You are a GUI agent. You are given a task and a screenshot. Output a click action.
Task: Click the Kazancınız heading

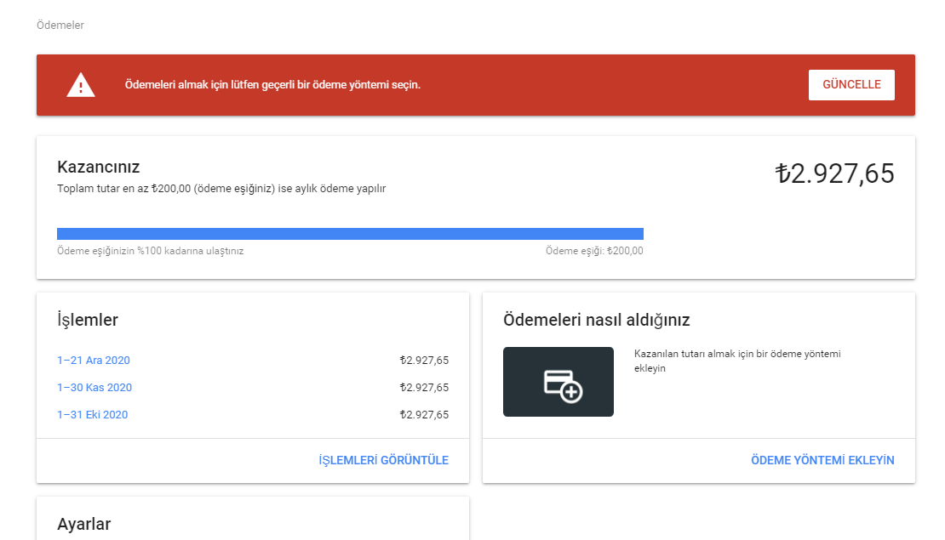click(98, 167)
